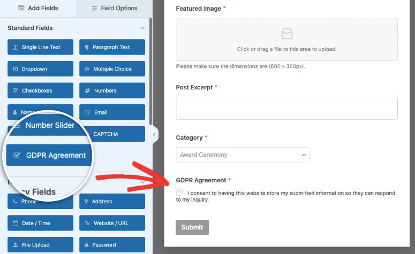Click the sidebar vertical scrollbar

click(150, 71)
